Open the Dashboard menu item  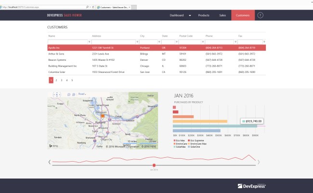[177, 15]
